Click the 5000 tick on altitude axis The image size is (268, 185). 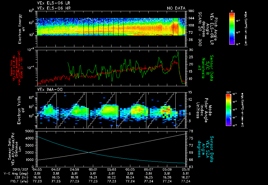tap(30, 131)
